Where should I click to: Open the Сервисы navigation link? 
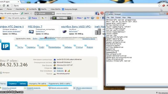[31, 47]
